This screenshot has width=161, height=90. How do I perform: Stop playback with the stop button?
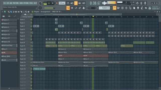coord(53,3)
